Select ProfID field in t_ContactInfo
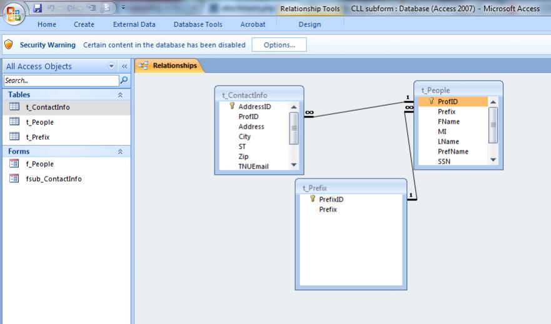The image size is (551, 324). (x=248, y=116)
